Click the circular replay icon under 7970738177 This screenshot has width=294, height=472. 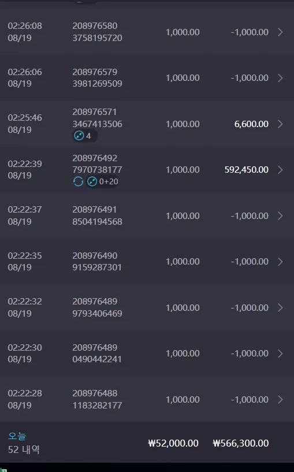pos(78,181)
